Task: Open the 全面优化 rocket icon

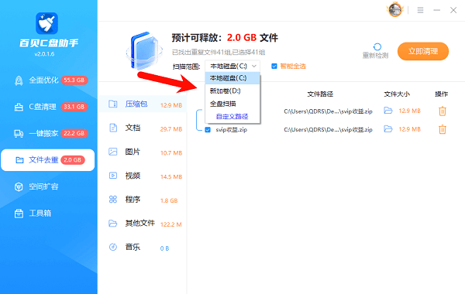Action: click(x=19, y=80)
